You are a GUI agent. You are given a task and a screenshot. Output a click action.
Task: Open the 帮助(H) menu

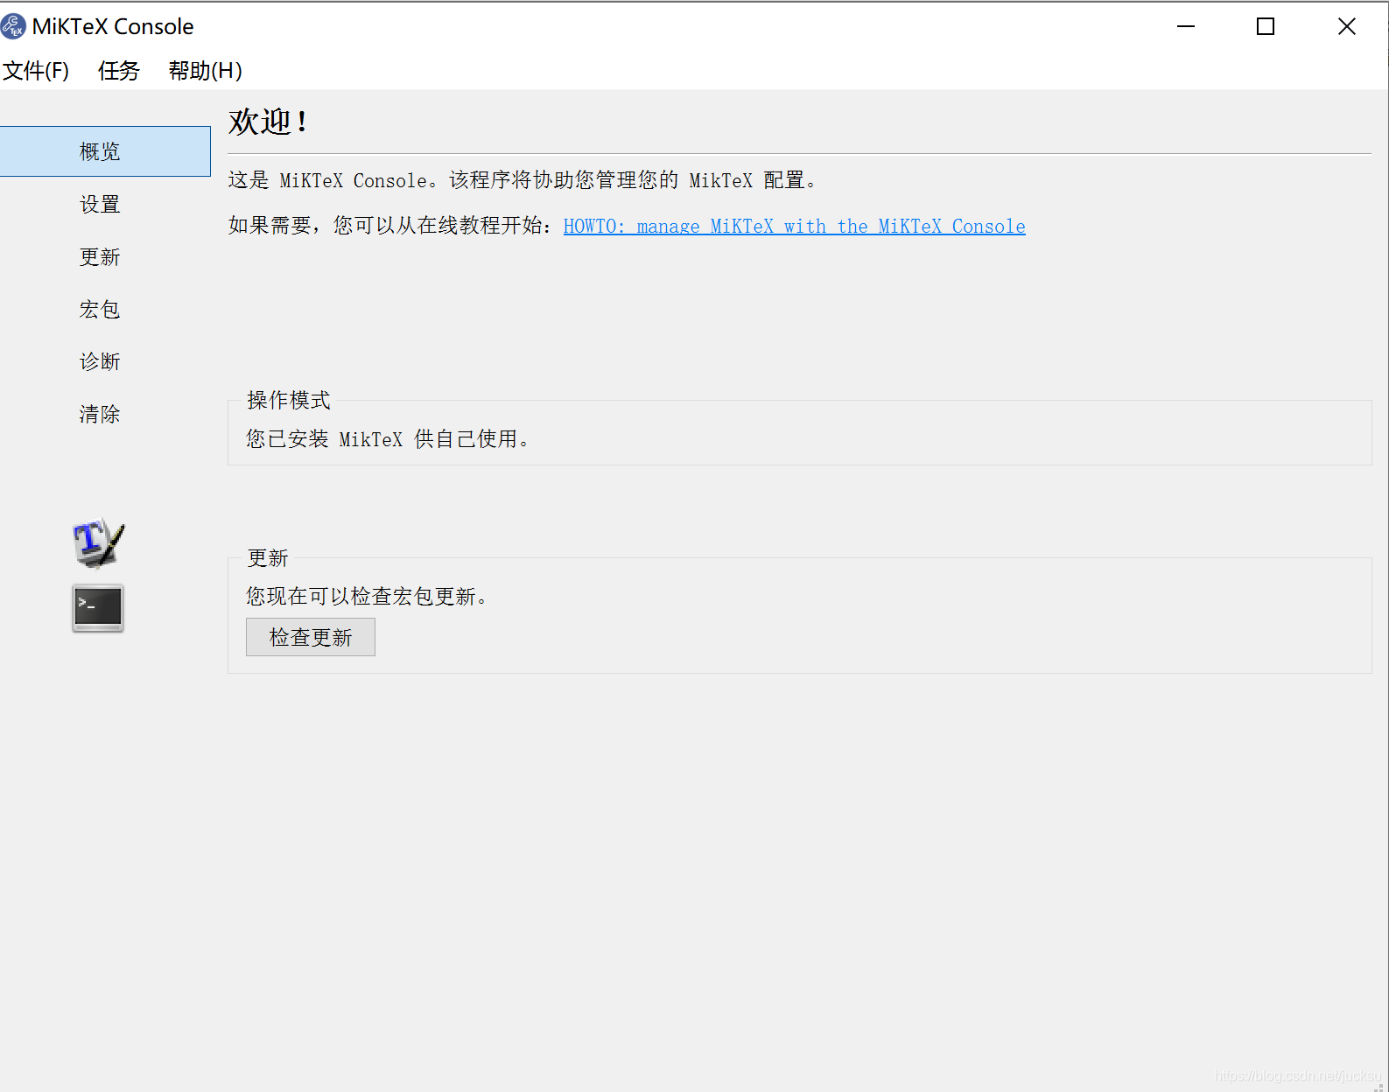pyautogui.click(x=205, y=71)
